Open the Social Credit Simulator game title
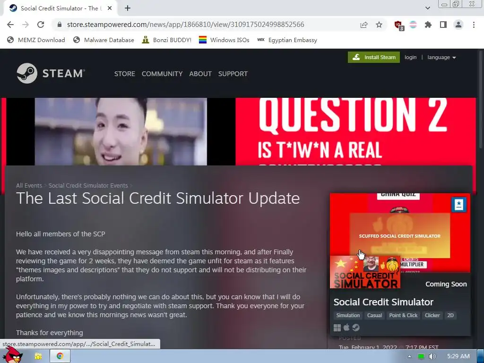 click(383, 302)
